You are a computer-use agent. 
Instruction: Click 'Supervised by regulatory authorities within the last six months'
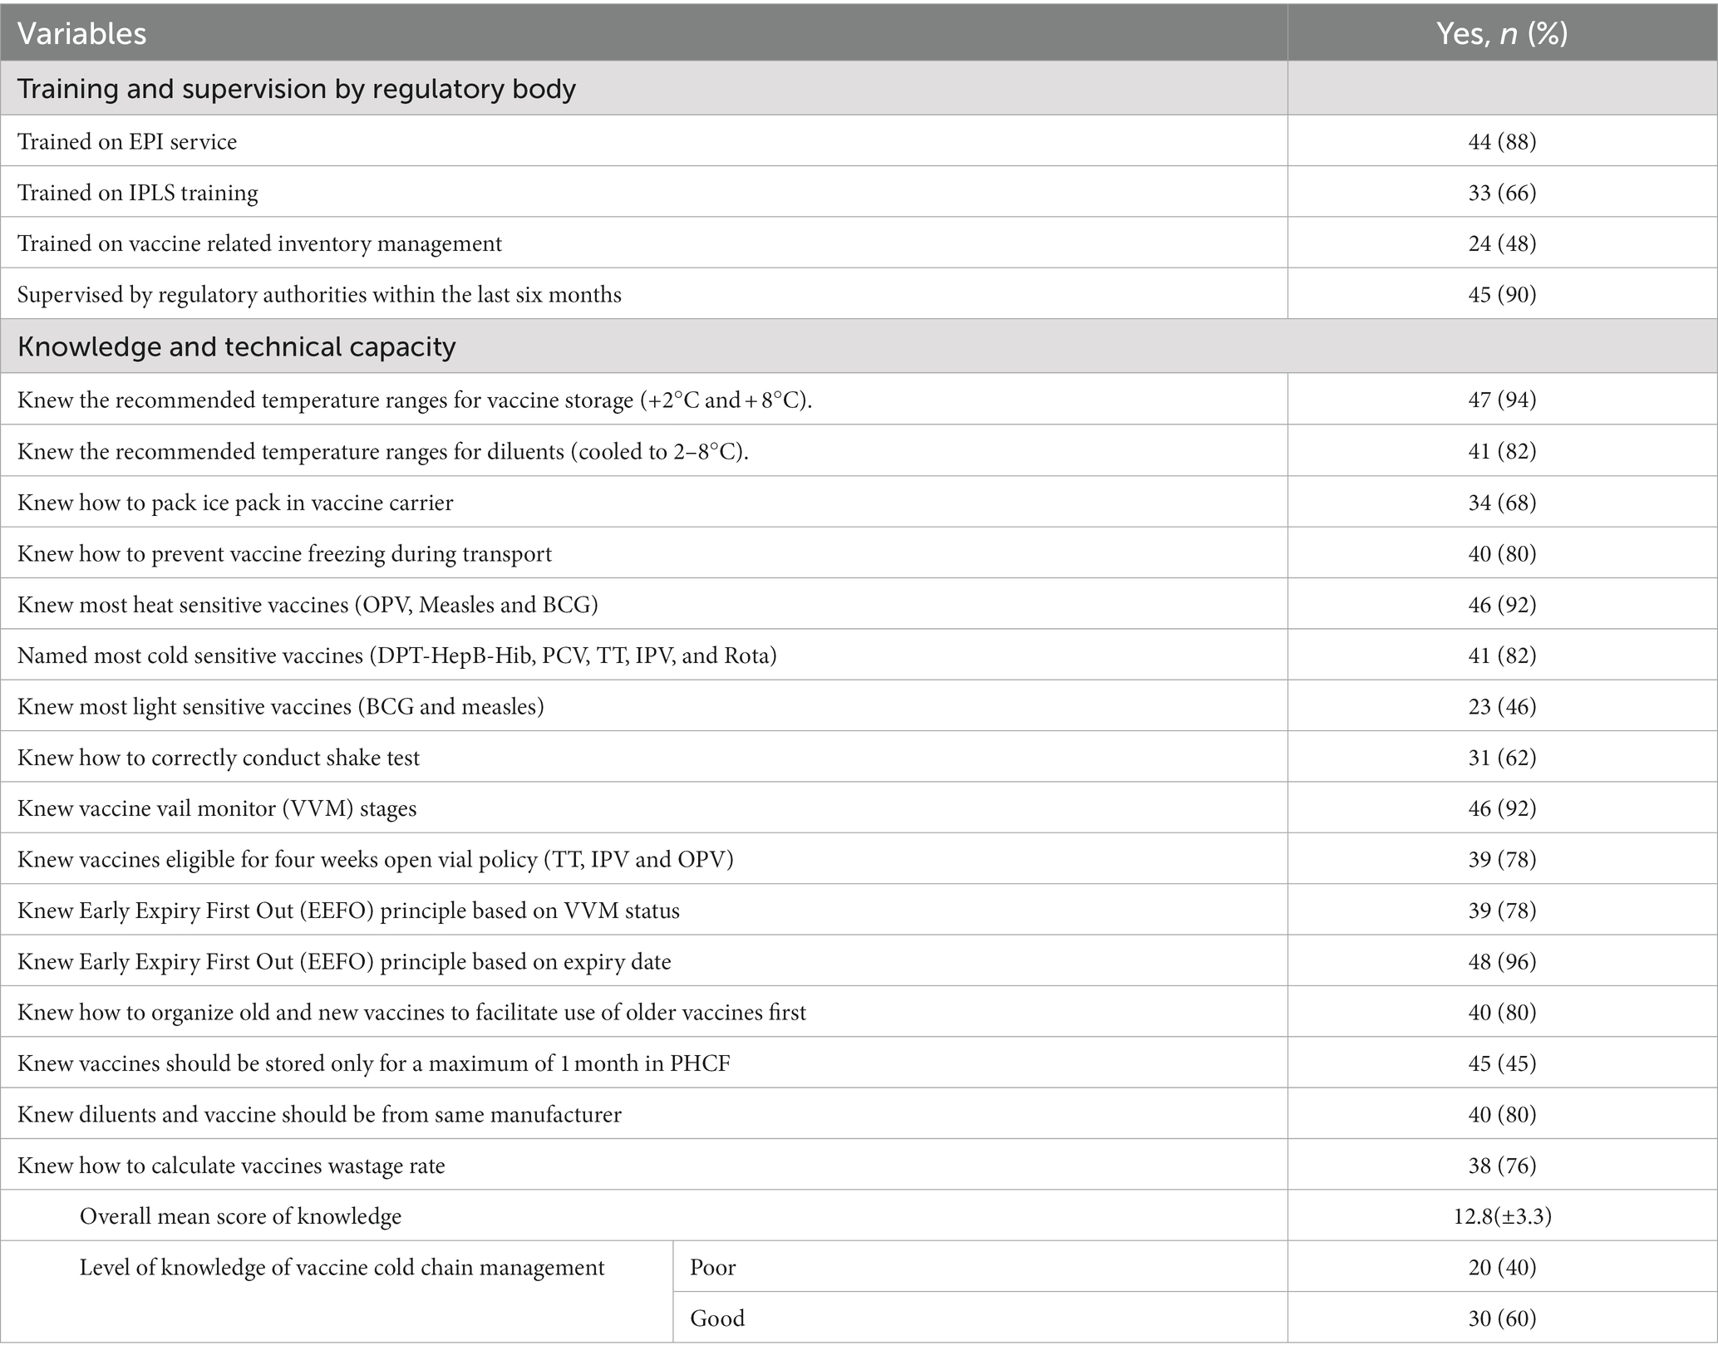319,294
